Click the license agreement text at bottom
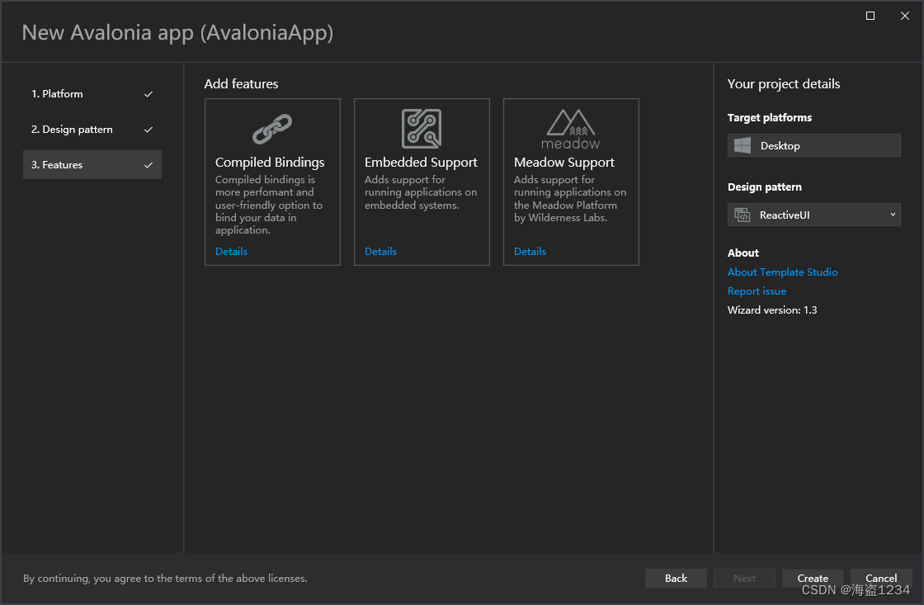Image resolution: width=924 pixels, height=605 pixels. 165,579
